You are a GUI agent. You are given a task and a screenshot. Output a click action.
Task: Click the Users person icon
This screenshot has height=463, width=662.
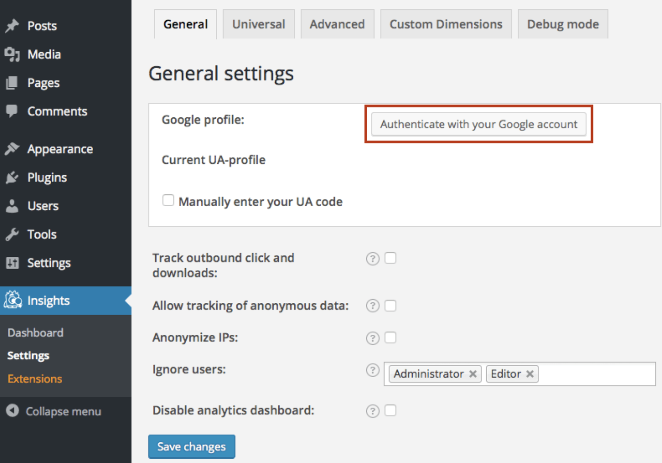pyautogui.click(x=12, y=206)
